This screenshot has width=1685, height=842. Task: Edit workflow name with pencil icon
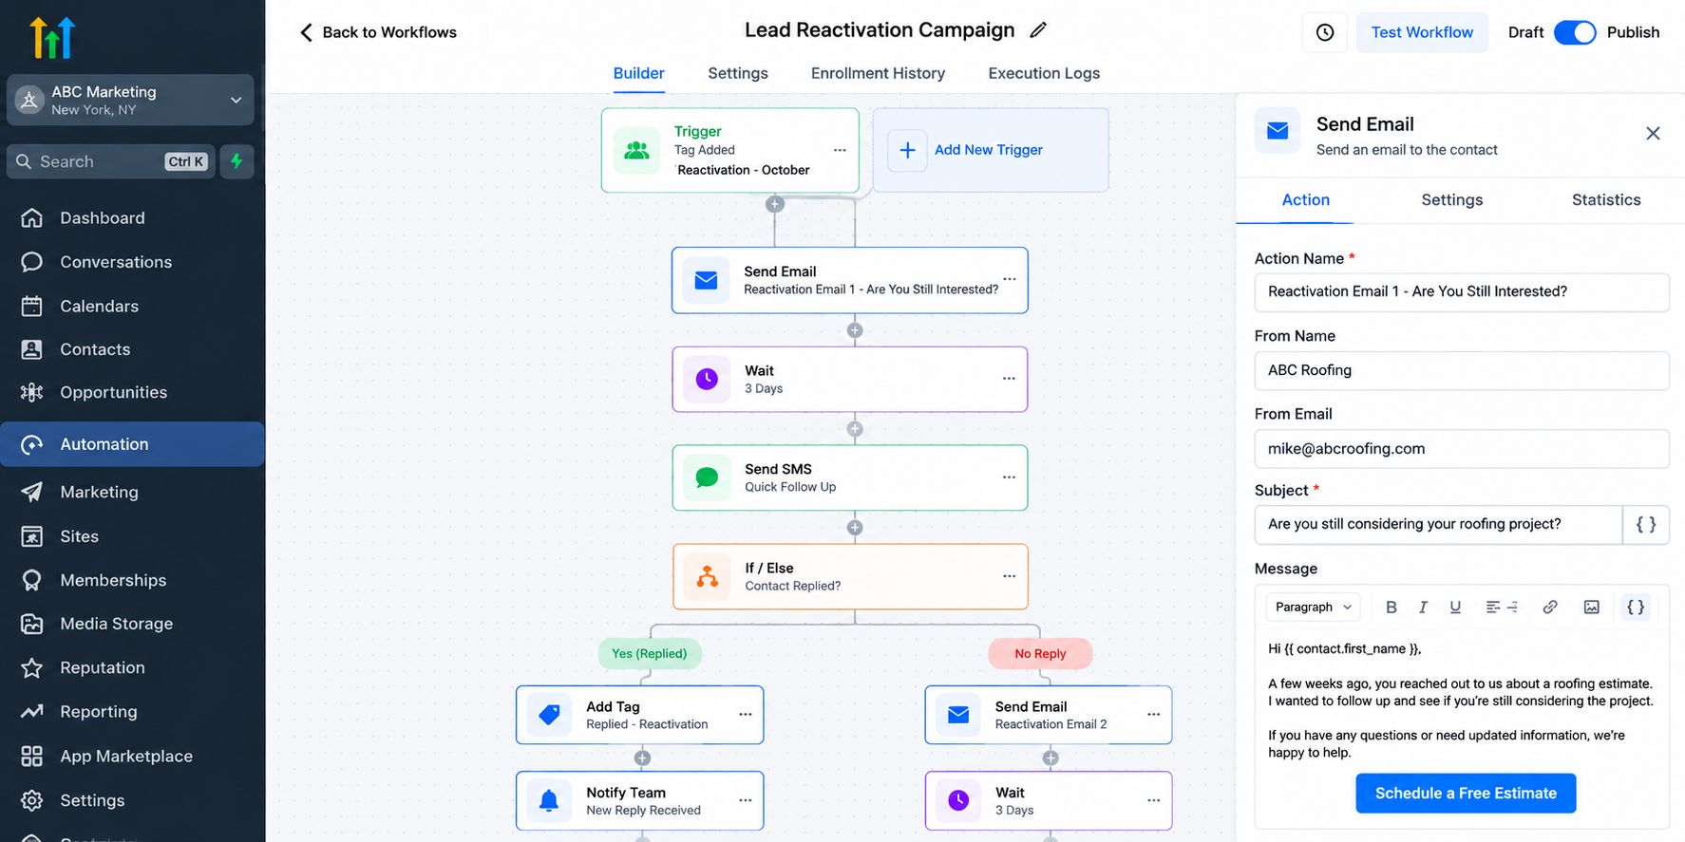click(x=1038, y=30)
